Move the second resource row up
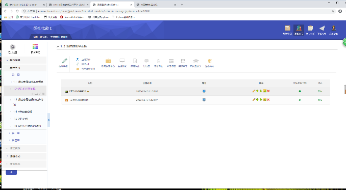Viewport: 346px width, 190px height. 257,99
